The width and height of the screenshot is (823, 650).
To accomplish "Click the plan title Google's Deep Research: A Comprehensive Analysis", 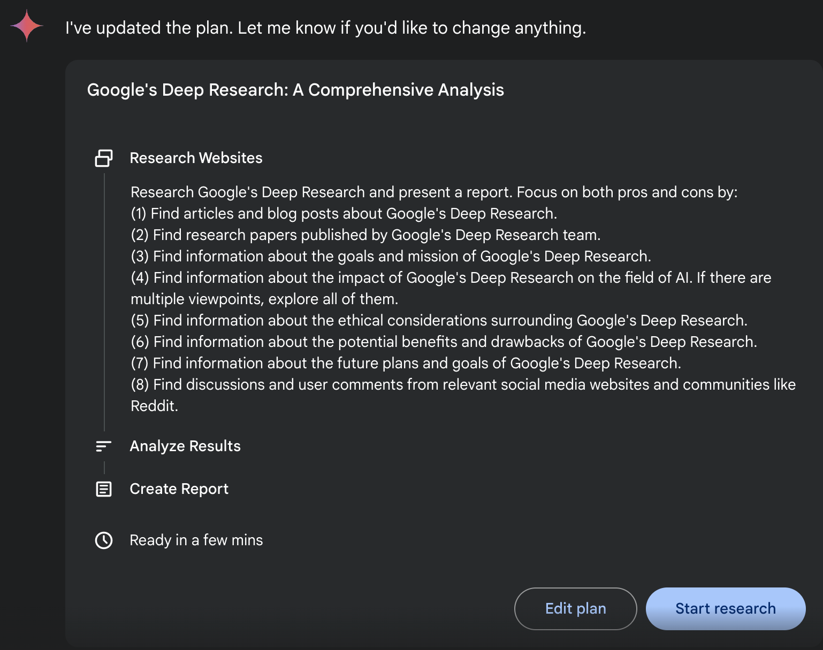I will (x=295, y=90).
